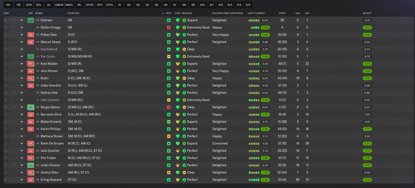Click Ederson's green condition heart icon
Viewport: 415px width, 188px height.
coord(178,20)
